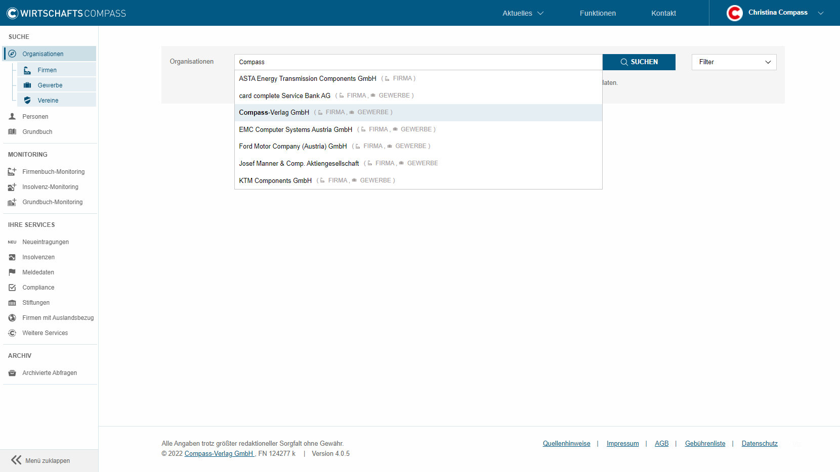Screen dimensions: 840x472
Task: Open the Kontakt menu item
Action: [663, 13]
